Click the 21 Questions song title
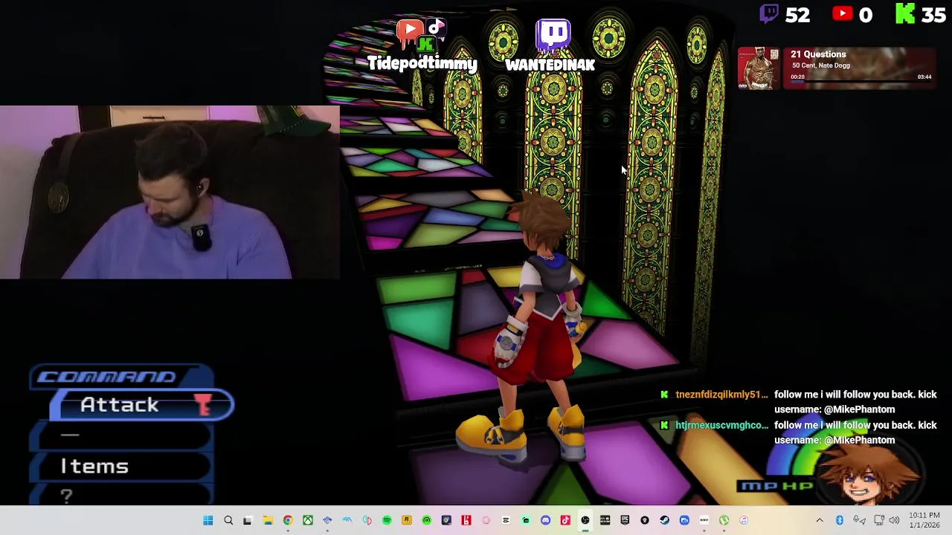This screenshot has height=535, width=952. point(818,54)
